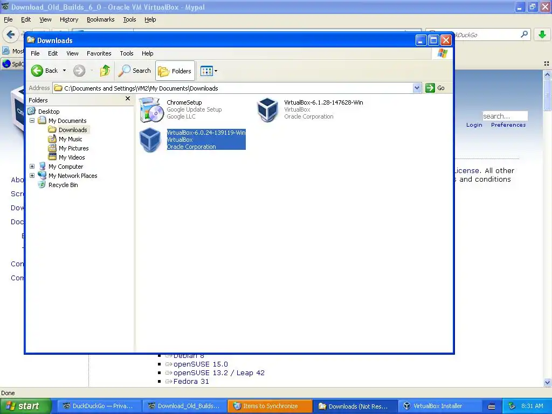Select Desktop in the folder tree
The image size is (552, 414).
click(x=49, y=112)
